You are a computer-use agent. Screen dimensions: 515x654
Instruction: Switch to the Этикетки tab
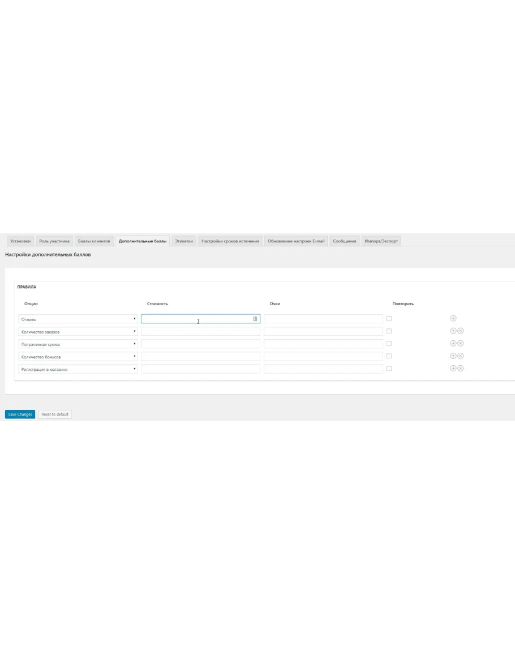click(x=184, y=241)
